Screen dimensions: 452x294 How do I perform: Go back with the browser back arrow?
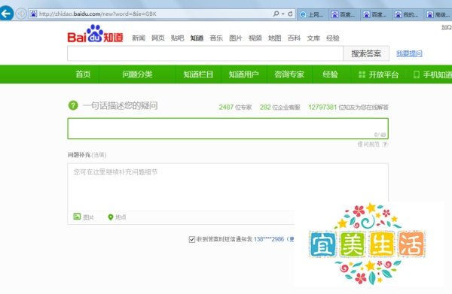tap(6, 14)
